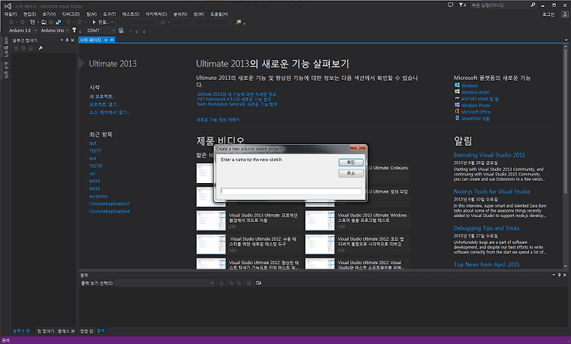Switch to Team Explorer bottom tab

(x=46, y=331)
